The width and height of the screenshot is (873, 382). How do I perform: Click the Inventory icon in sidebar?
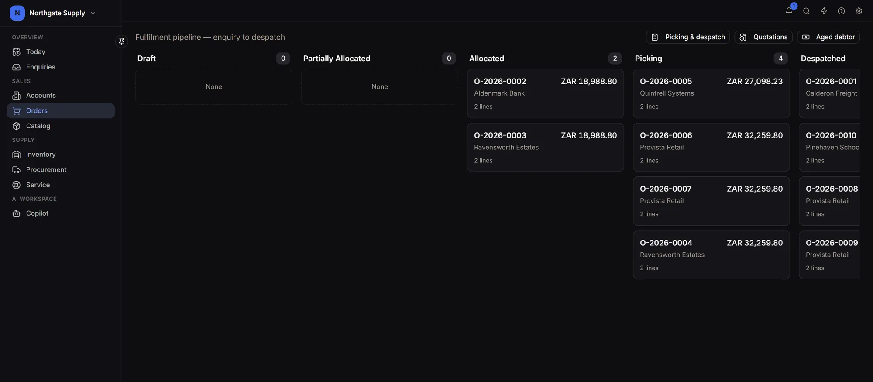[x=17, y=155]
